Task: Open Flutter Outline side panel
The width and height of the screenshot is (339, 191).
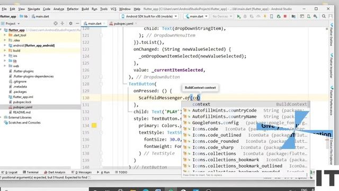Action: point(331,34)
